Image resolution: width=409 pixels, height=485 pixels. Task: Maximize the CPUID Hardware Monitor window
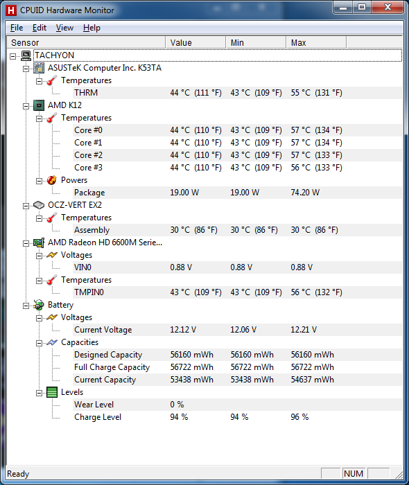(362, 8)
